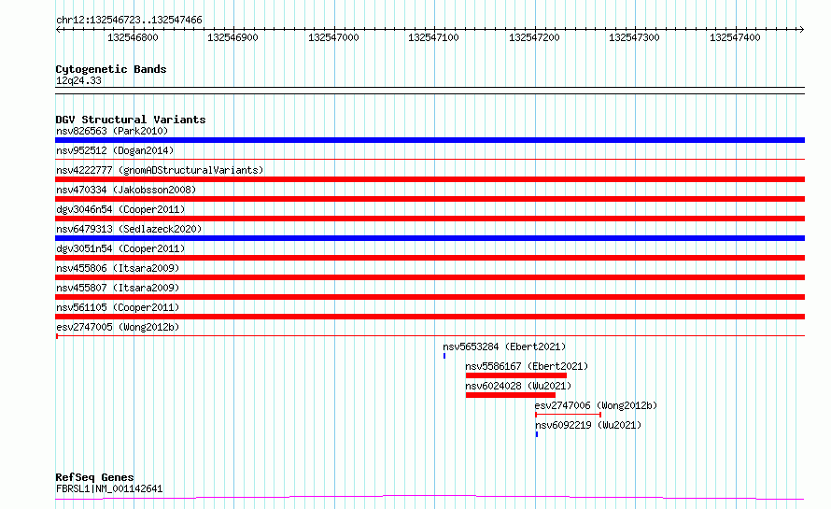Click the esv2747005 (Wong2012b) variant label
Viewport: 831px width, 509px height.
pyautogui.click(x=117, y=327)
